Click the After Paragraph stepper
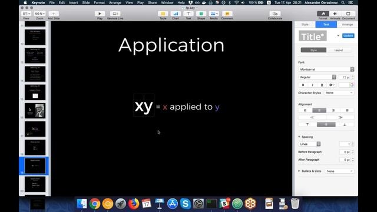 pyautogui.click(x=353, y=160)
